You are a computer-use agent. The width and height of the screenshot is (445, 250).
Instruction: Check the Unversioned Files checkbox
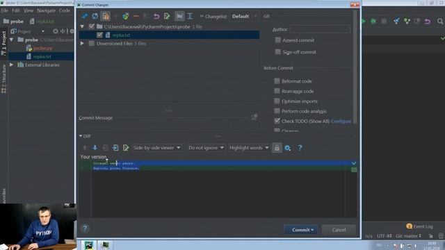[x=91, y=43]
